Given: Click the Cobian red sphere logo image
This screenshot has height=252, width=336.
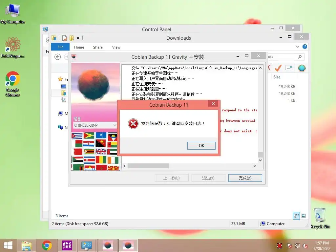Looking at the screenshot, I should (94, 85).
